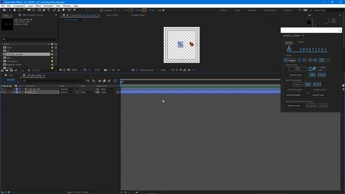Click the trash icon in Project panel
Image resolution: width=345 pixels, height=194 pixels.
click(29, 71)
